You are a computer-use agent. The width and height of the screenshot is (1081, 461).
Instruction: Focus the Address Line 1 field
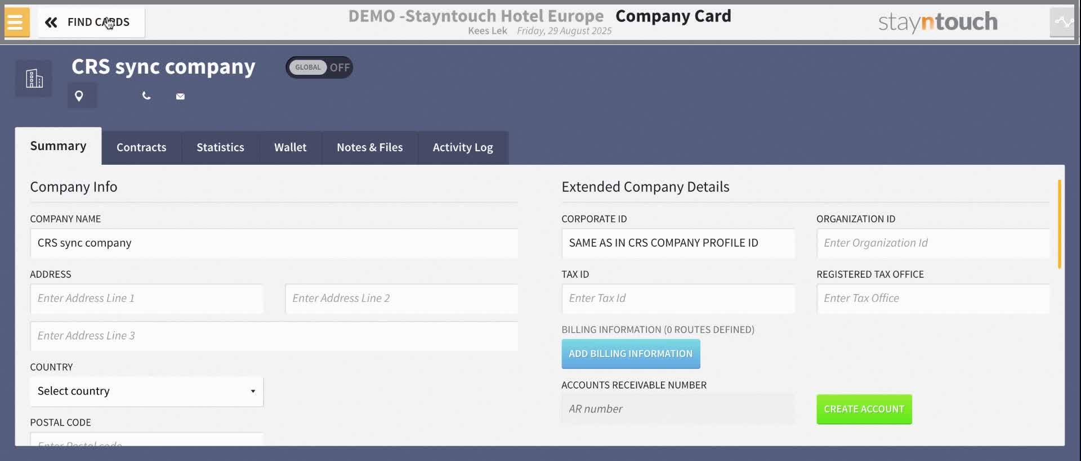[x=146, y=299]
